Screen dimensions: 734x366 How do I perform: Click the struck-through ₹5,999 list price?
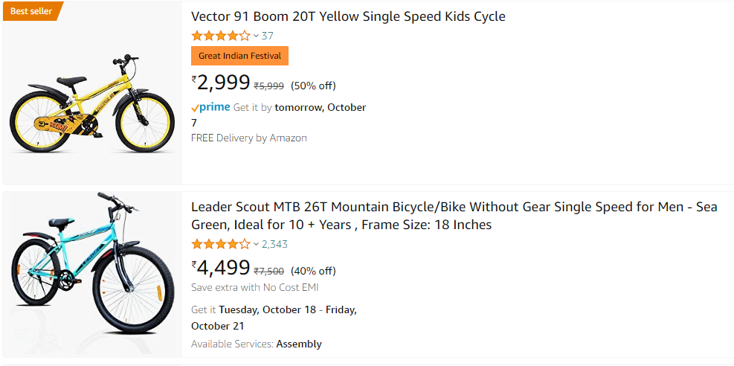point(268,86)
